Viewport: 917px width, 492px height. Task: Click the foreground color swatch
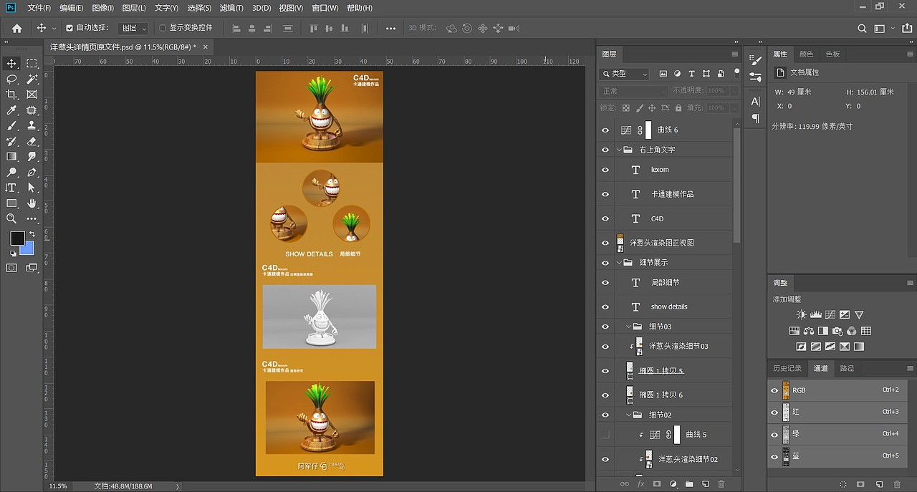pyautogui.click(x=17, y=238)
